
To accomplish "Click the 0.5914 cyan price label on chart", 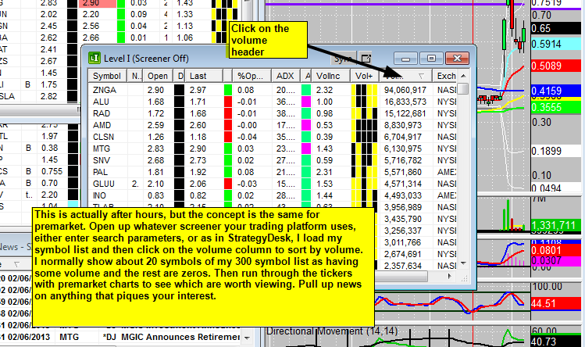I will click(555, 44).
